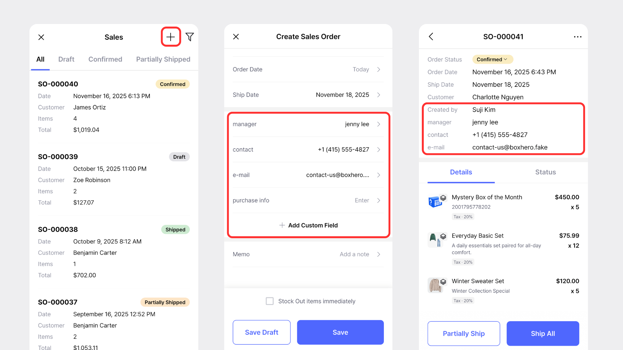Open the more options menu on SO-000041

(x=578, y=37)
